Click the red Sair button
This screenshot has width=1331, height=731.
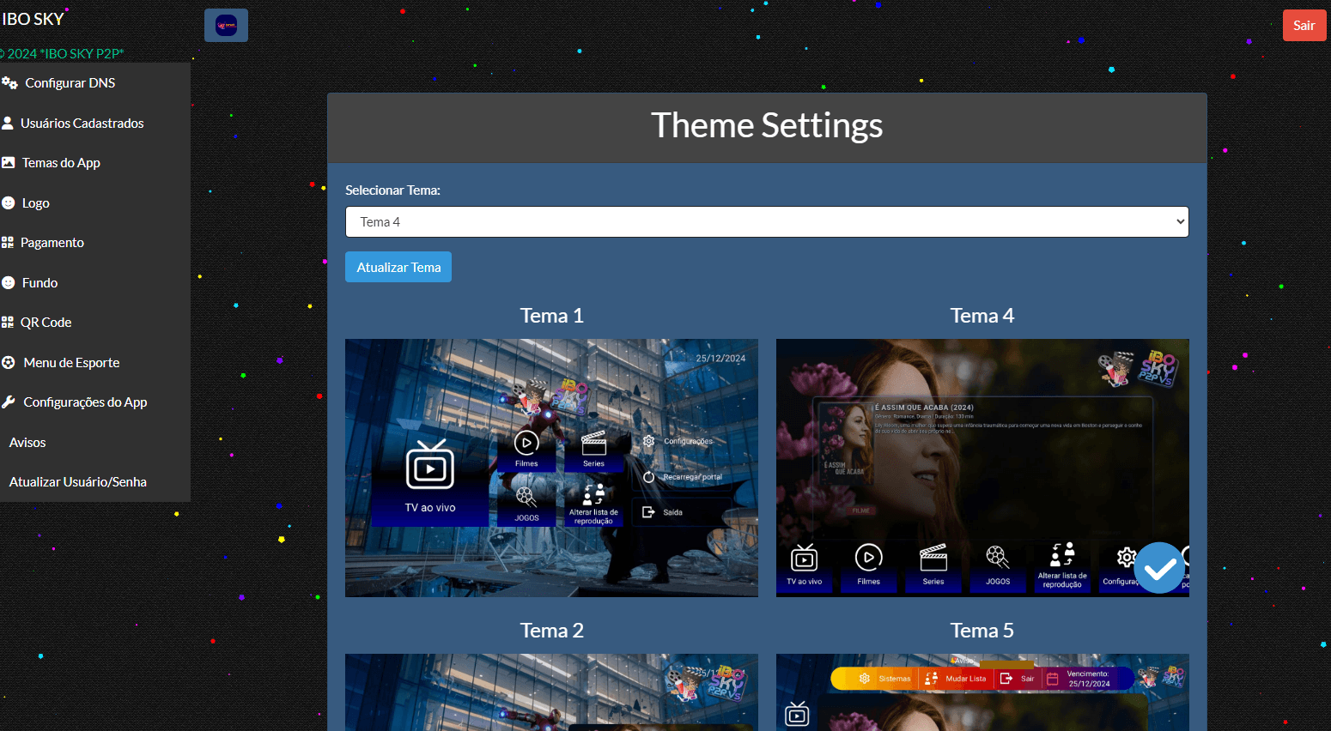tap(1304, 26)
